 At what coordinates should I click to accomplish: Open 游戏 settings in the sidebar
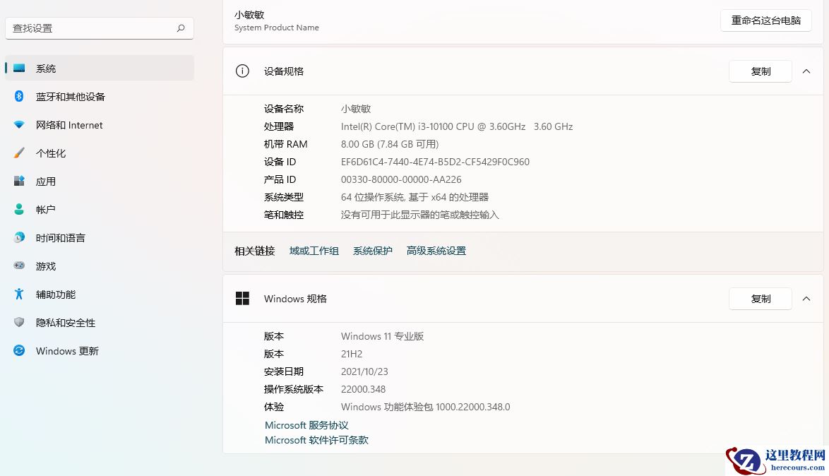45,266
